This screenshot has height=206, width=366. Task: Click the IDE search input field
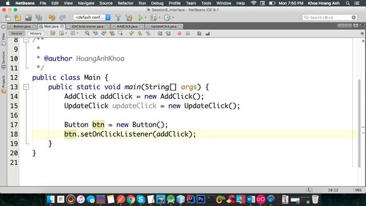tap(329, 18)
